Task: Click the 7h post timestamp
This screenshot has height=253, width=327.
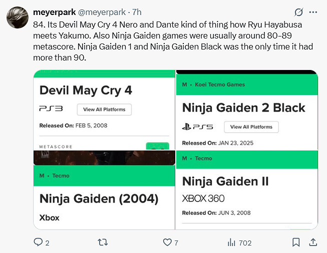Action: coord(137,11)
